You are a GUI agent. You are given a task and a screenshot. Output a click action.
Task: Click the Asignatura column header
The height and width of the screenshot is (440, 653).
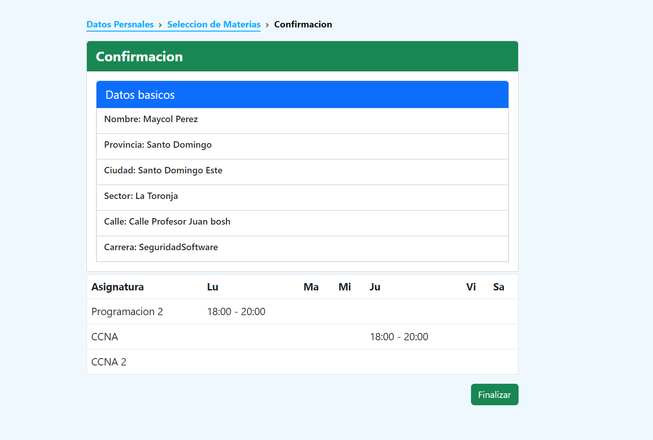pos(118,287)
